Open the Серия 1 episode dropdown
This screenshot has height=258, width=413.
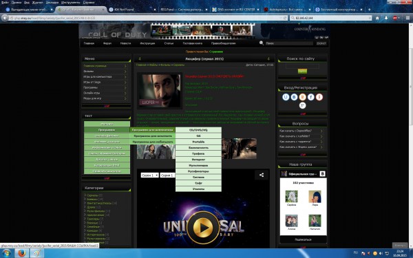point(167,175)
